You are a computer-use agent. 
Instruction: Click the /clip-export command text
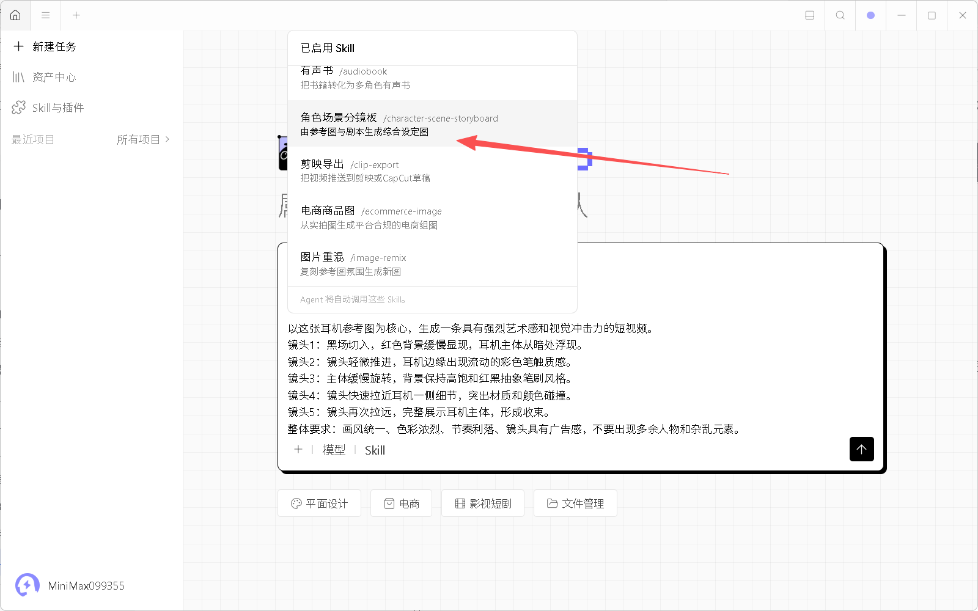[x=374, y=165]
